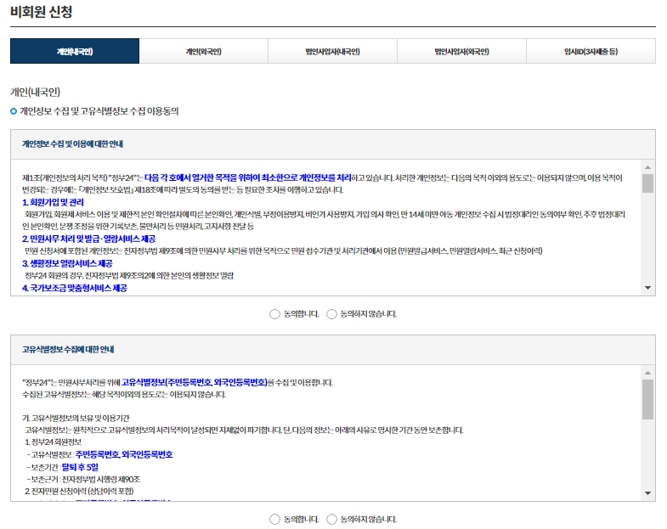Click the panel title '개인정보 수집 및 이용에 대한 안내'
This screenshot has height=529, width=667.
pyautogui.click(x=72, y=144)
